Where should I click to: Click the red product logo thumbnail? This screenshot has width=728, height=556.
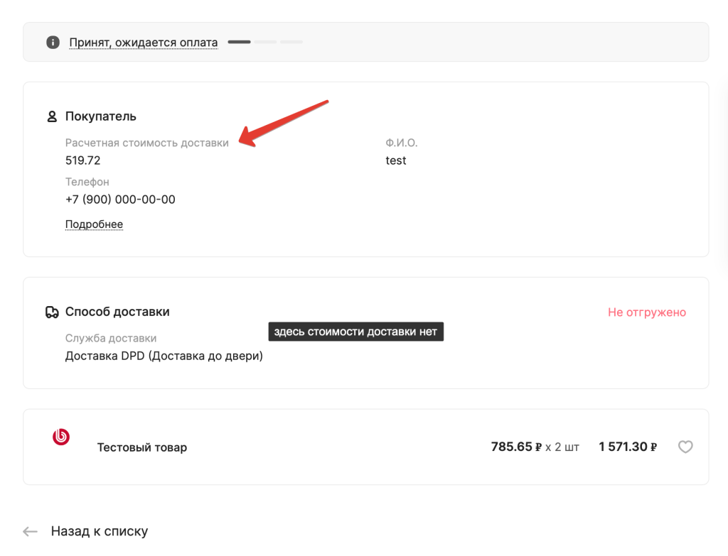(61, 437)
